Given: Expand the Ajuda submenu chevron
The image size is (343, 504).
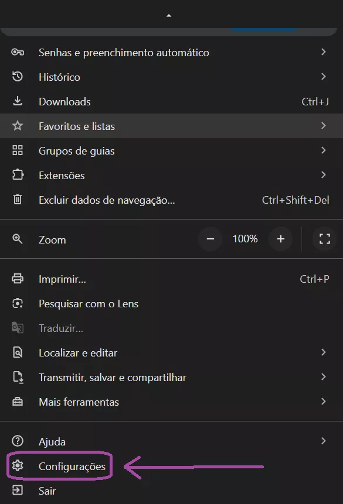Looking at the screenshot, I should (x=323, y=441).
